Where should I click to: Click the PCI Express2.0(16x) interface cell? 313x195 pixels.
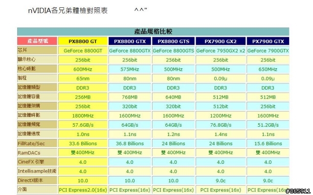pyautogui.click(x=83, y=190)
